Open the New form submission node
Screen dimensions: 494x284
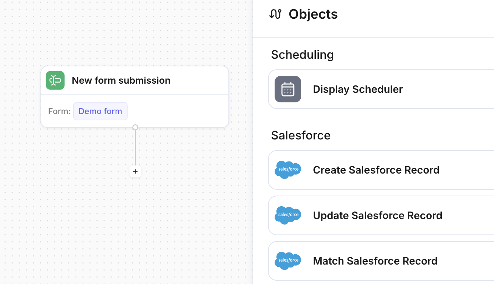point(135,97)
